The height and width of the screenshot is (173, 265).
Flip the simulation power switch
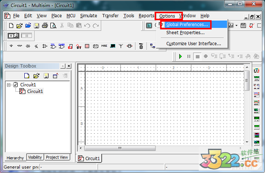point(14,36)
